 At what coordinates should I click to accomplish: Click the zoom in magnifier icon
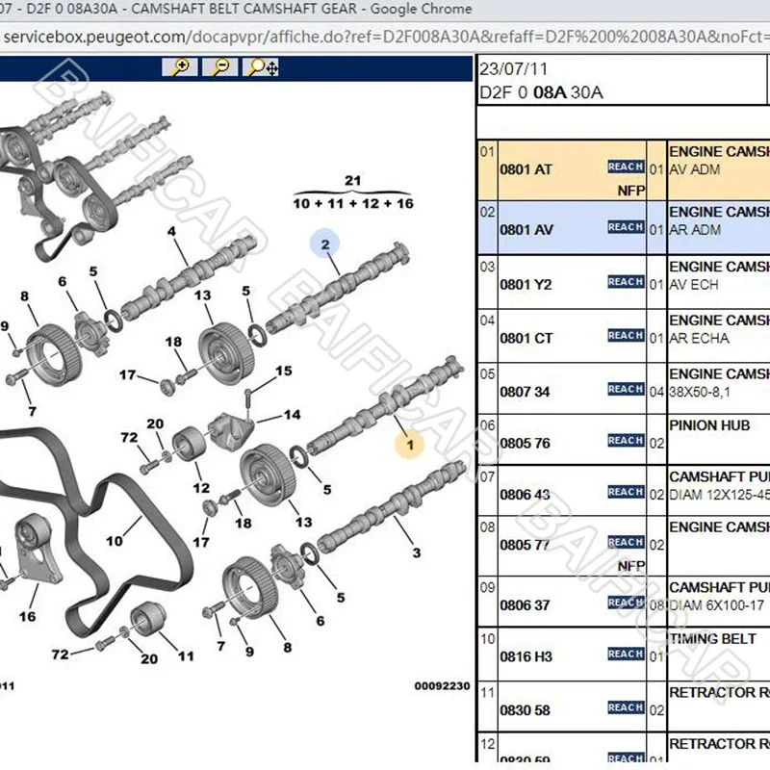click(180, 67)
